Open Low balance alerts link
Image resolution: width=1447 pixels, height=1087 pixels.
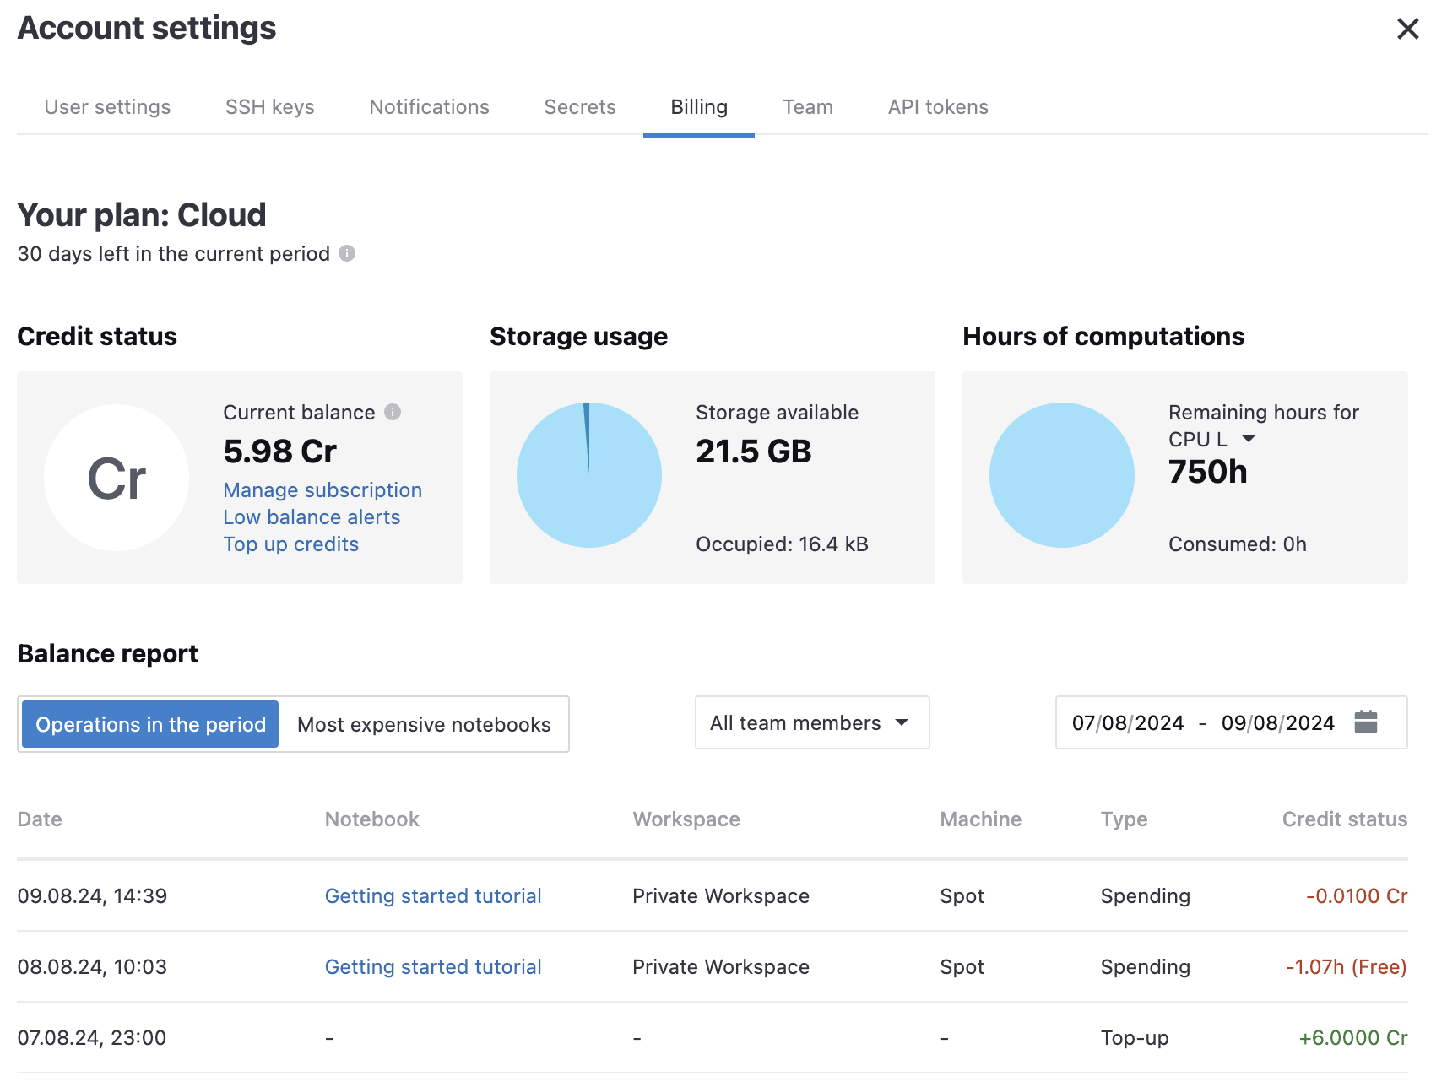click(x=312, y=517)
